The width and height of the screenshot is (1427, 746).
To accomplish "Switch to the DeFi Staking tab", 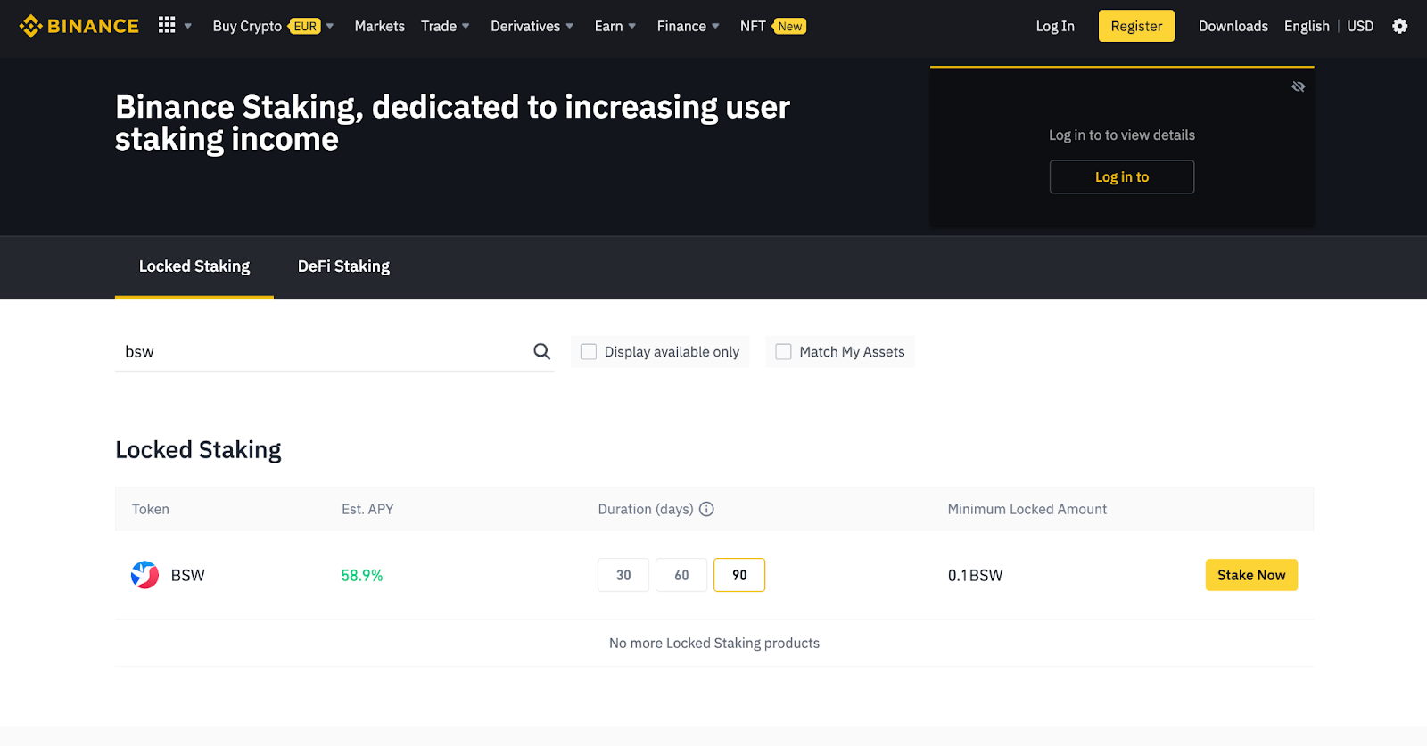I will pyautogui.click(x=343, y=266).
